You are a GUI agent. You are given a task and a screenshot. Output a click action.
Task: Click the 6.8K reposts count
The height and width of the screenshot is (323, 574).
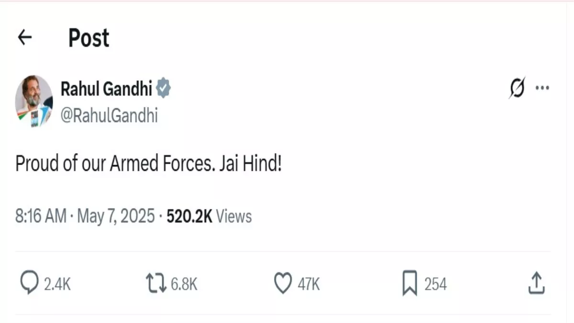[184, 285]
